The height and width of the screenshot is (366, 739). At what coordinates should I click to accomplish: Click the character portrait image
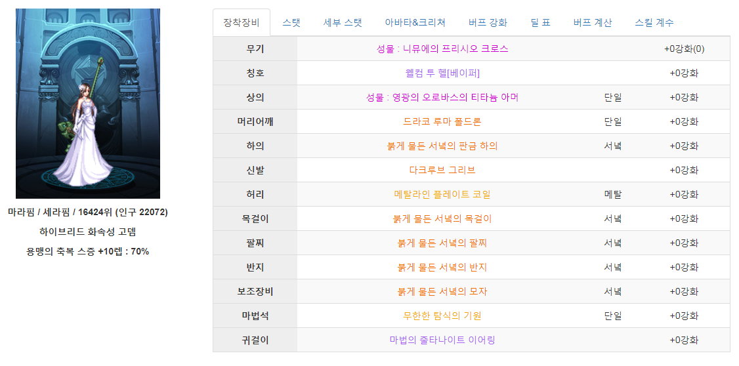(x=88, y=104)
